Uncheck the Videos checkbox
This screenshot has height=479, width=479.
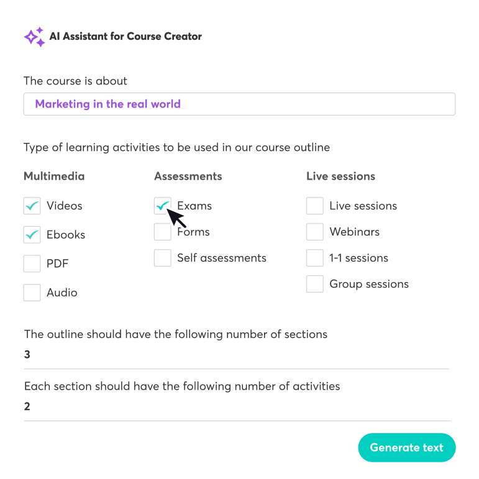(x=32, y=206)
